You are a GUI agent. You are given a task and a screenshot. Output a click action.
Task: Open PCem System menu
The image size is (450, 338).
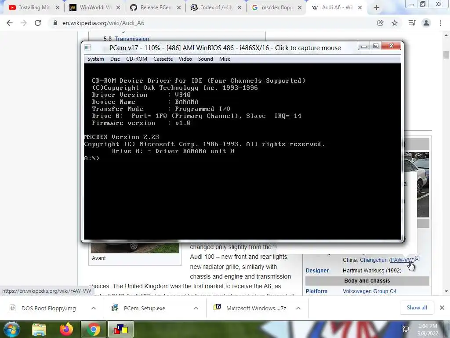tap(95, 59)
